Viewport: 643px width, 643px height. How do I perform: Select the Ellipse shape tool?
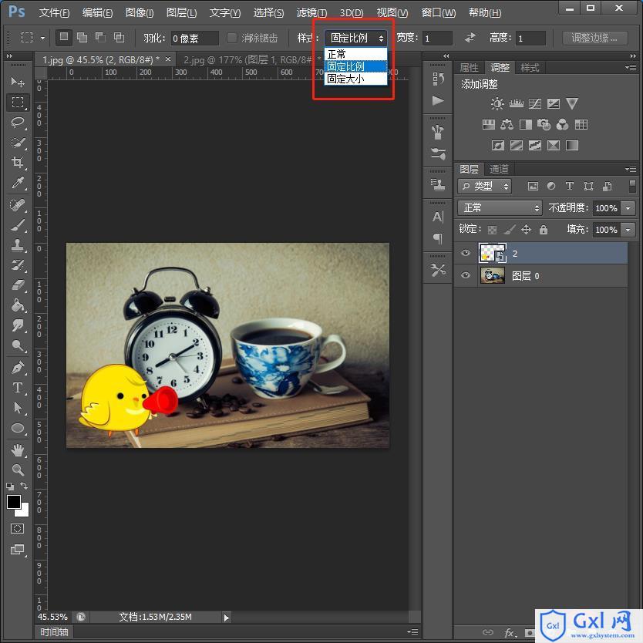coord(18,428)
